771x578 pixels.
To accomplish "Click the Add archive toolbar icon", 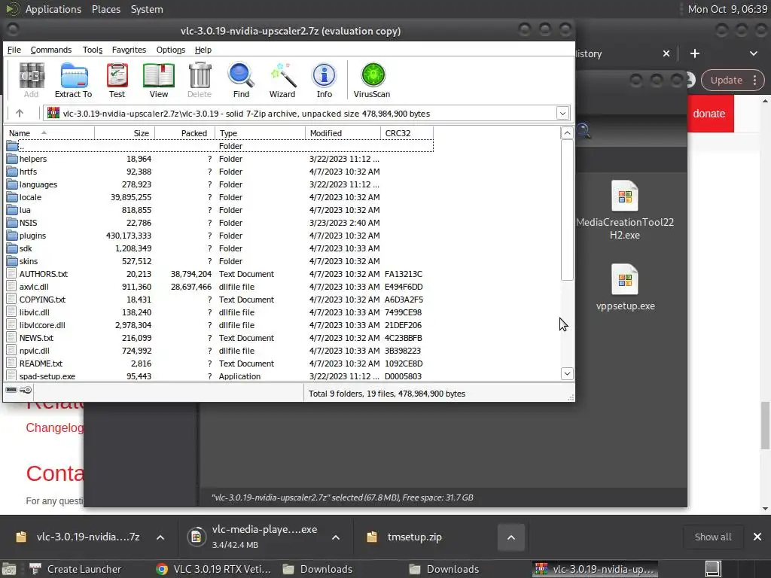I will (x=32, y=80).
